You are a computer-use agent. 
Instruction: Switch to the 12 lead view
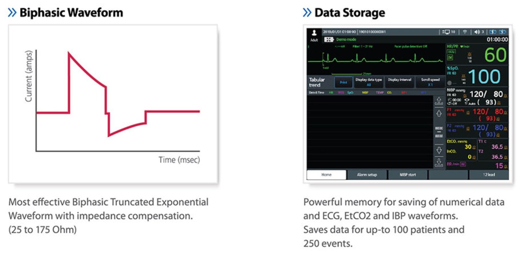tap(489, 175)
